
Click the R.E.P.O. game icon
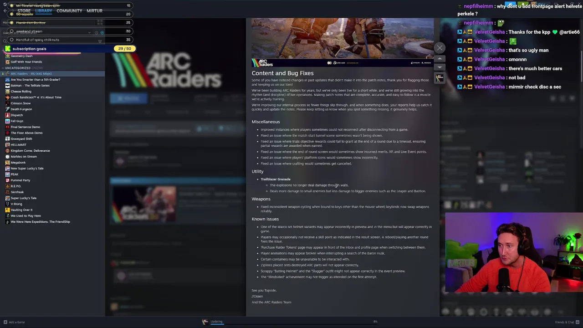[7, 186]
